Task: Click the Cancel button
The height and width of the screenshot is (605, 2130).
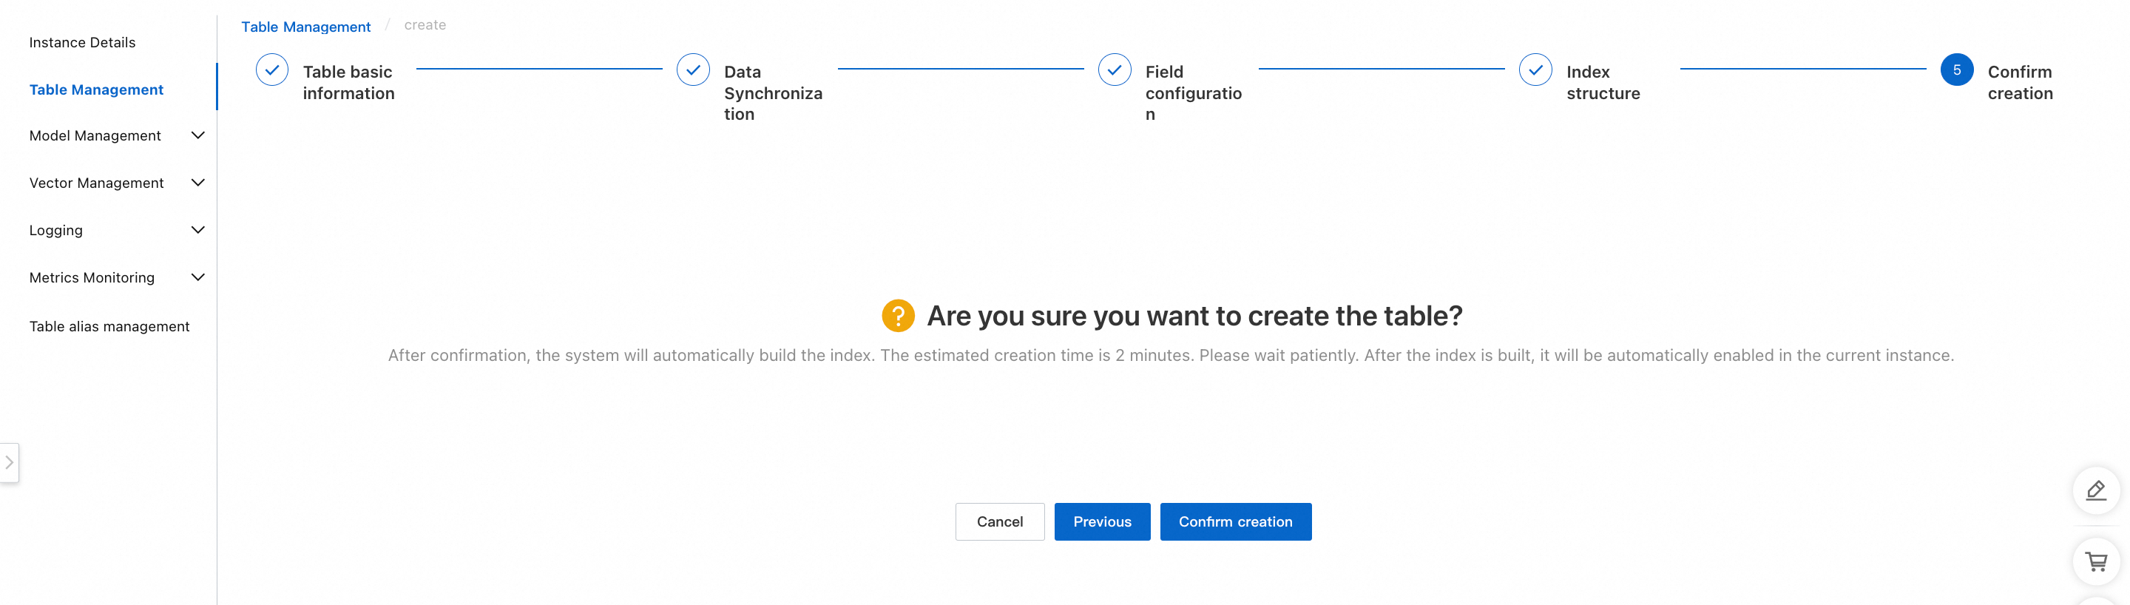Action: 1000,521
